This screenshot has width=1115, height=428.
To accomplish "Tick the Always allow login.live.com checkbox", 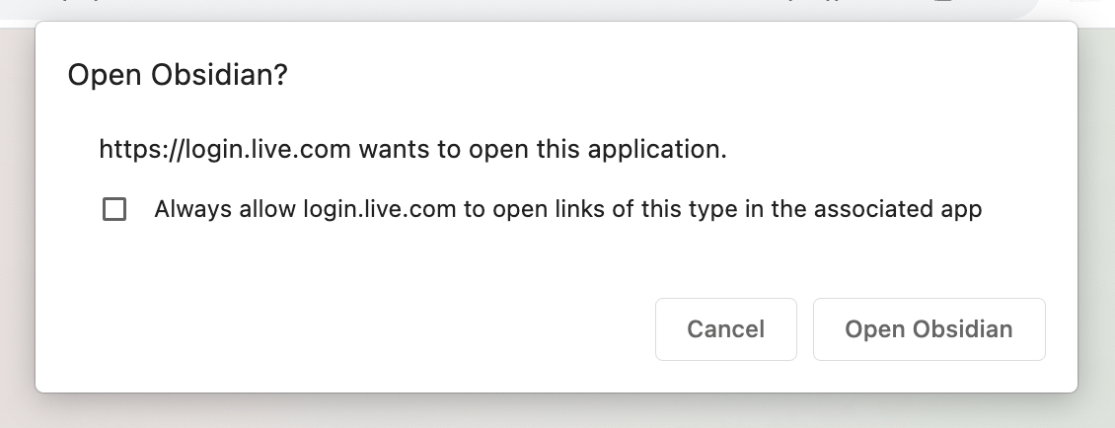I will (114, 209).
